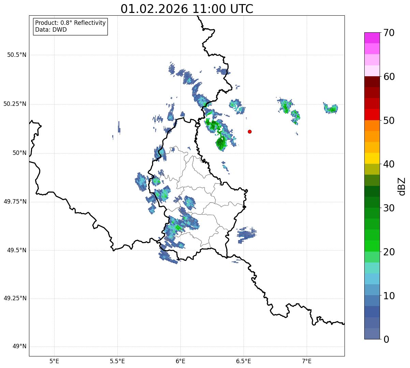Click the easternmost radar echo near 7.2°E
The width and height of the screenshot is (410, 368).
click(x=331, y=108)
